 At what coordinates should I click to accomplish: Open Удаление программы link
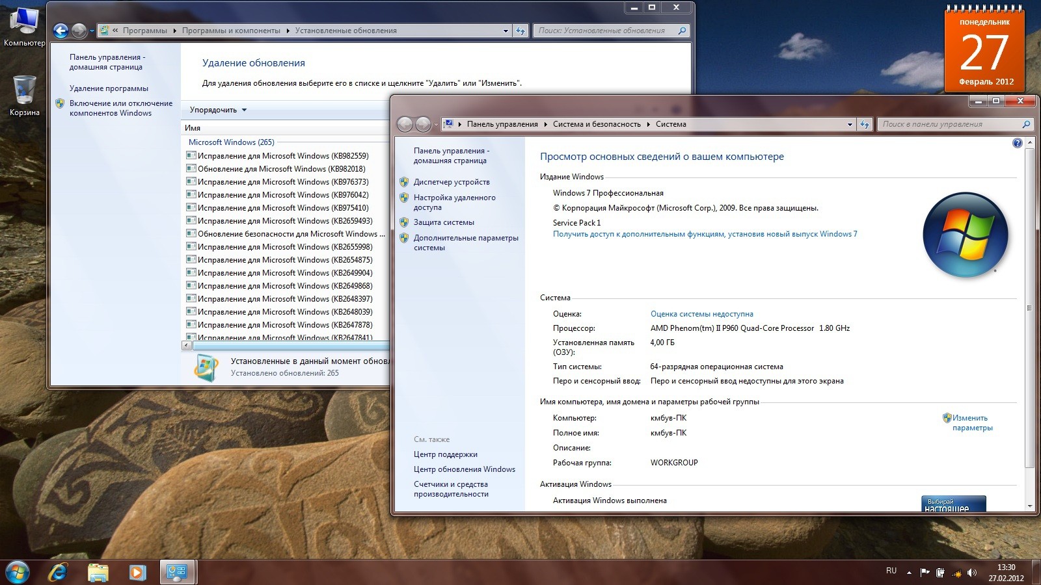click(x=109, y=88)
